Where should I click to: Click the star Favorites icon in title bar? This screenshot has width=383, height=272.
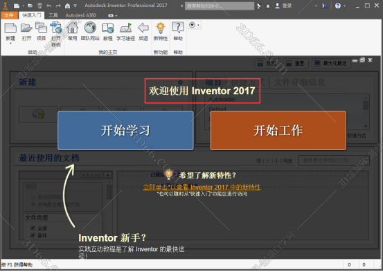click(268, 6)
